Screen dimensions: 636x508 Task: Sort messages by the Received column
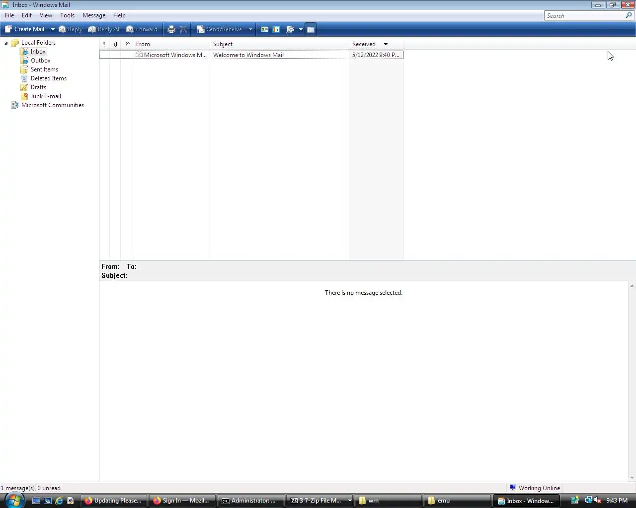point(376,44)
